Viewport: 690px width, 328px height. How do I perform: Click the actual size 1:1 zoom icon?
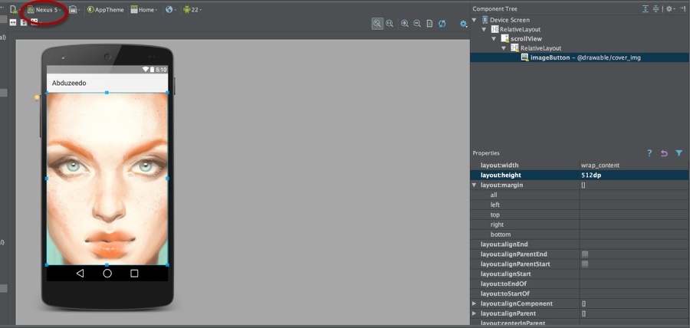389,24
